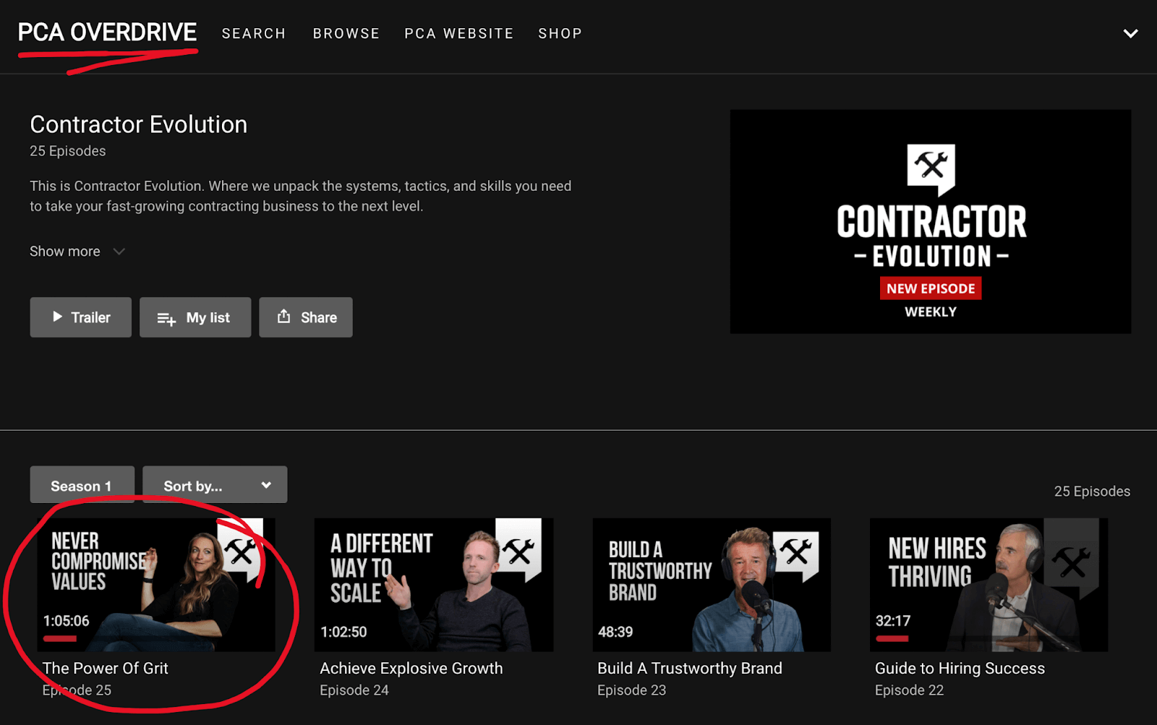Expand the Show more description
Screen dimensions: 1157x725
[x=77, y=252]
